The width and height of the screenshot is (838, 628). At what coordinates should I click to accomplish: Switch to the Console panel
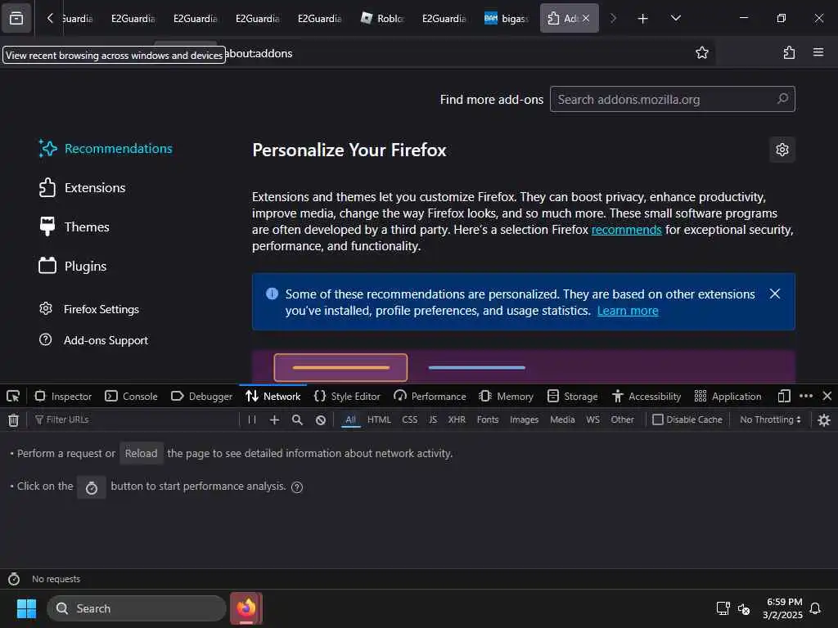click(x=132, y=397)
